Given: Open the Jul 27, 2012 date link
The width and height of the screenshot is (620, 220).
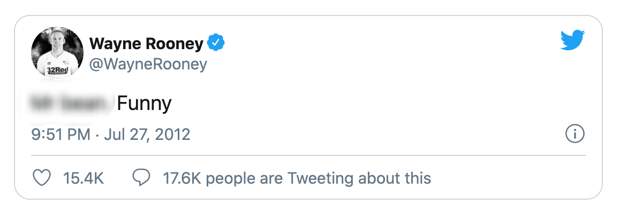Looking at the screenshot, I should (147, 134).
